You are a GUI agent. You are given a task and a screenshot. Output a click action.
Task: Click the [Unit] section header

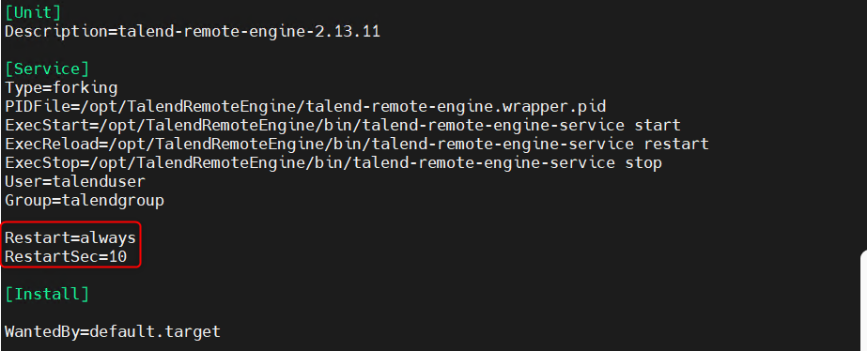pyautogui.click(x=33, y=12)
